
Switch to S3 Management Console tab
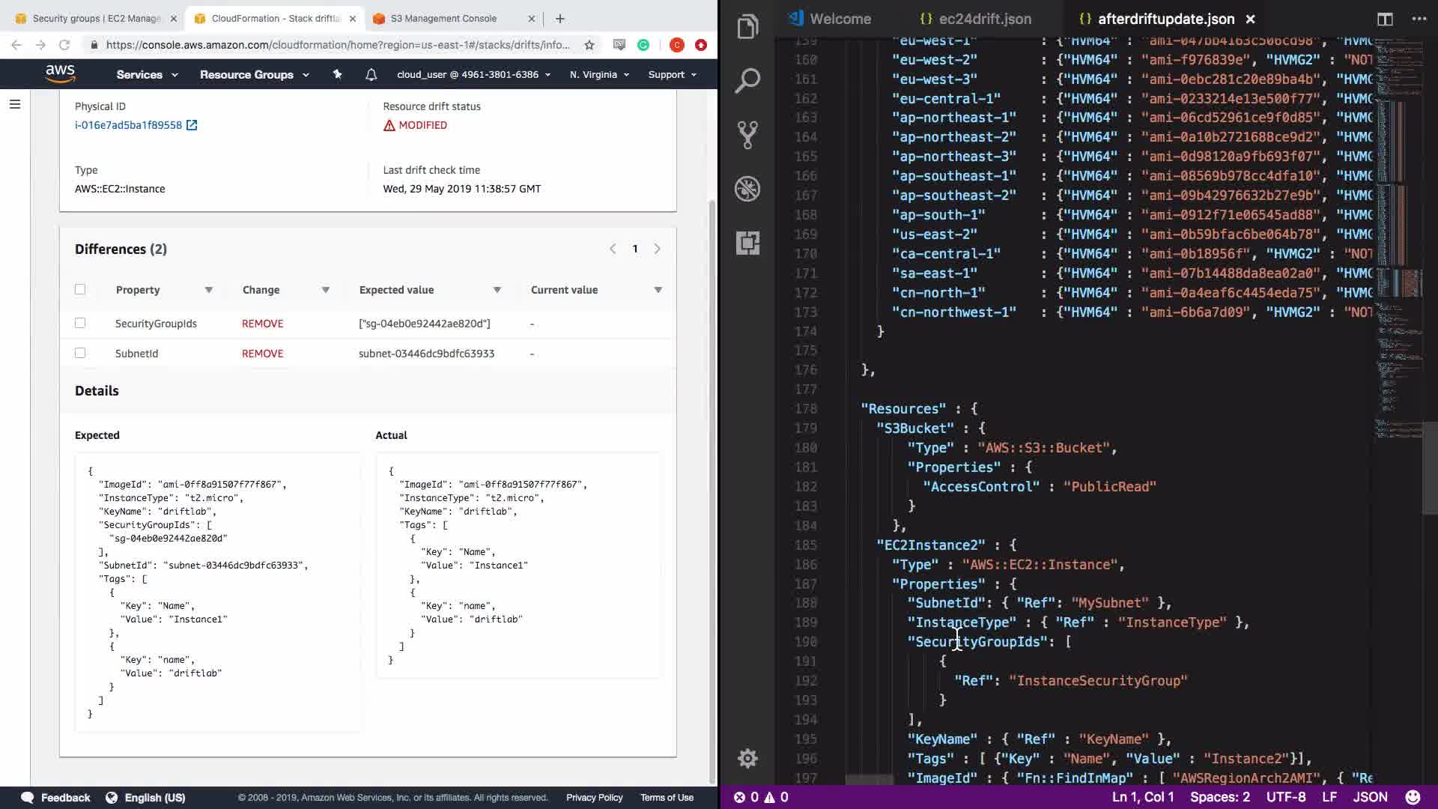pos(443,18)
